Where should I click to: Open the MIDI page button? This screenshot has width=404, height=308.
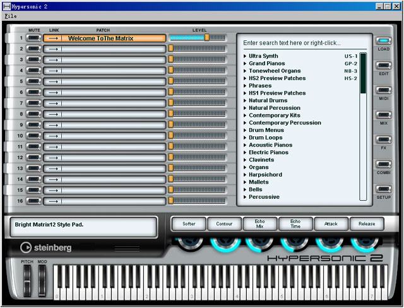click(x=383, y=90)
